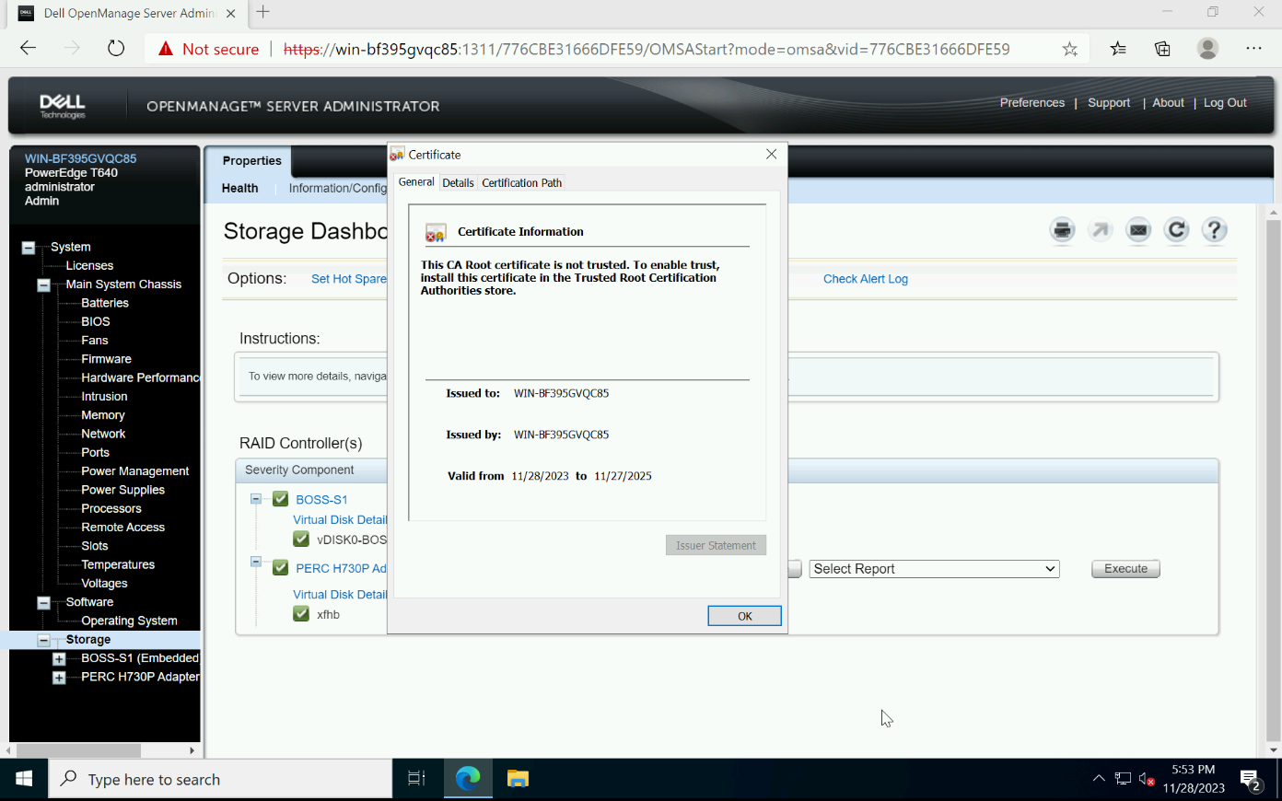The height and width of the screenshot is (801, 1282).
Task: Click the BOSS-S1 green status checkmark
Action: [281, 499]
